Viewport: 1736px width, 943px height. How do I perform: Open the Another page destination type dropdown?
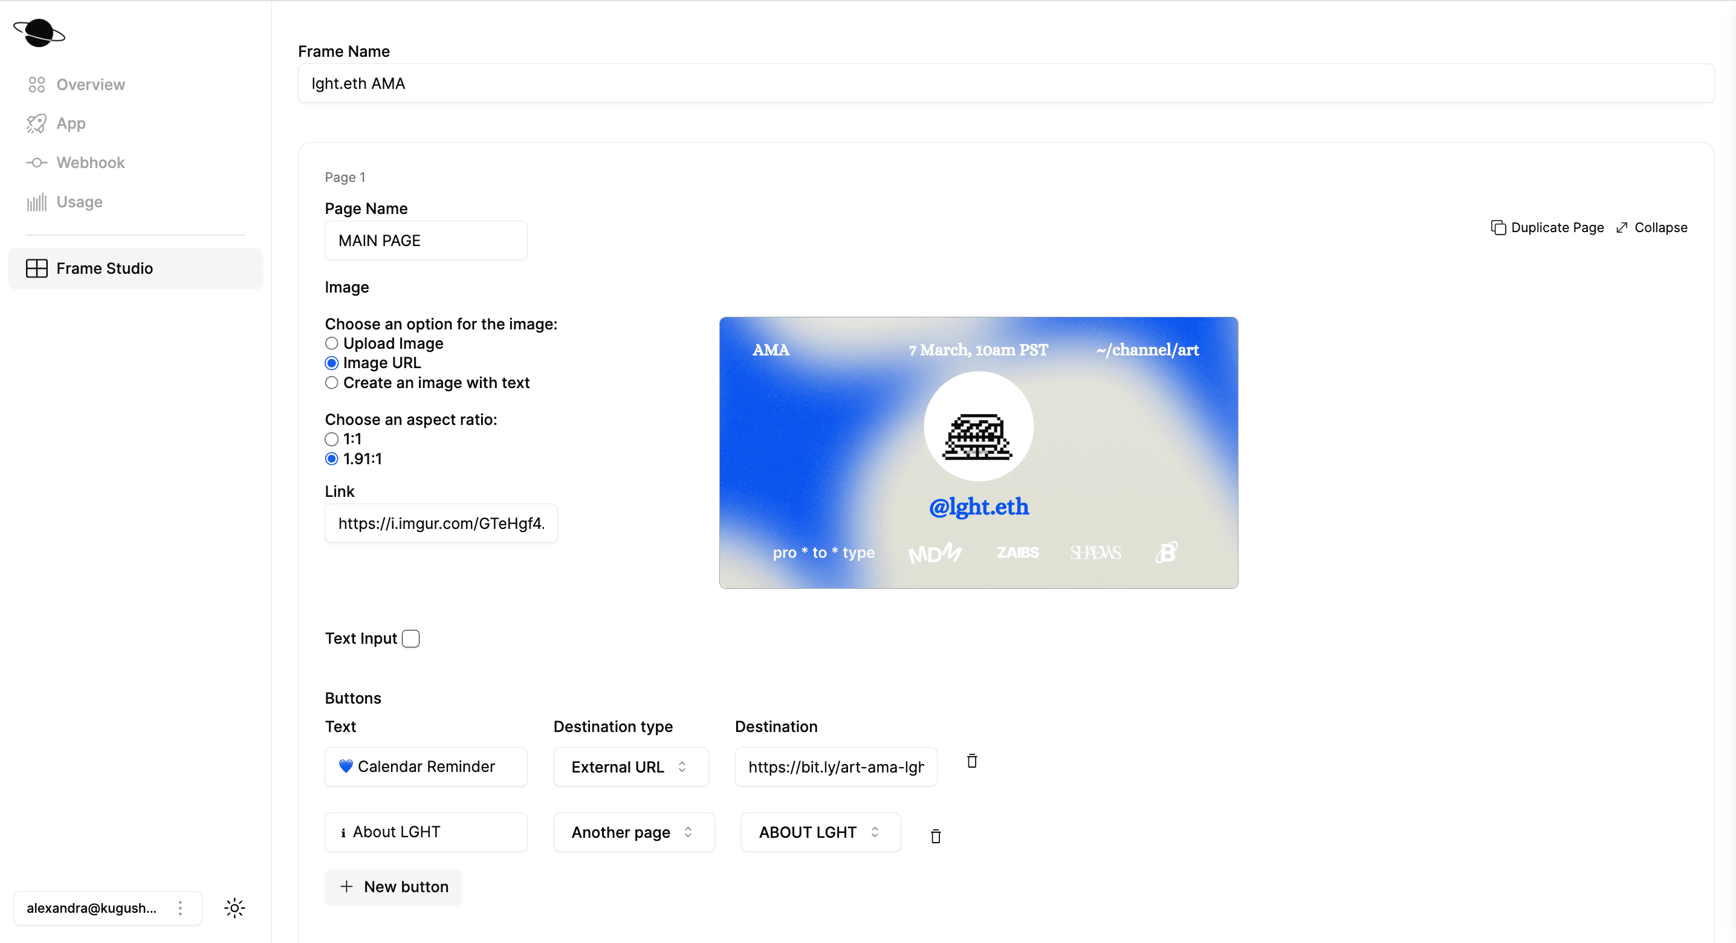633,832
